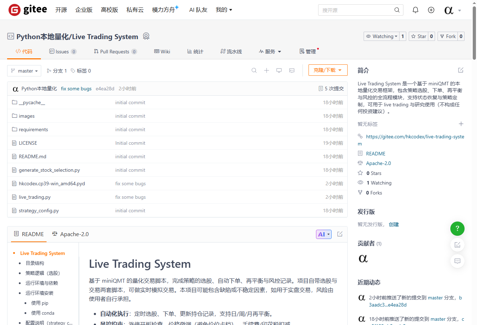Viewport: 477px width, 325px height.
Task: Click the green help question mark button
Action: (x=457, y=228)
